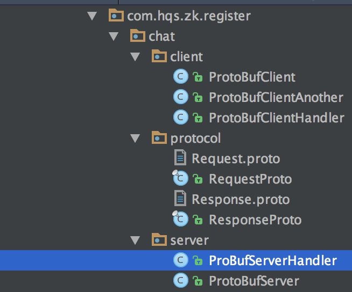The height and width of the screenshot is (292, 352).
Task: Click the class icon next to ProtoBufClientAnother
Action: click(180, 97)
